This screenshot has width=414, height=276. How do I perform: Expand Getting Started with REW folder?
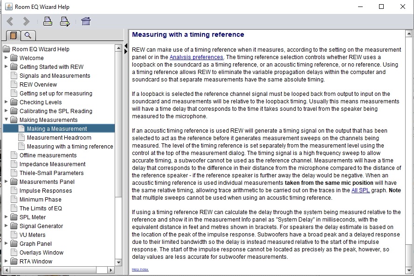click(6, 67)
